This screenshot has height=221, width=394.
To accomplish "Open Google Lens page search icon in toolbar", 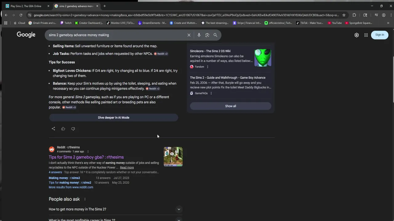I will click(365, 15).
